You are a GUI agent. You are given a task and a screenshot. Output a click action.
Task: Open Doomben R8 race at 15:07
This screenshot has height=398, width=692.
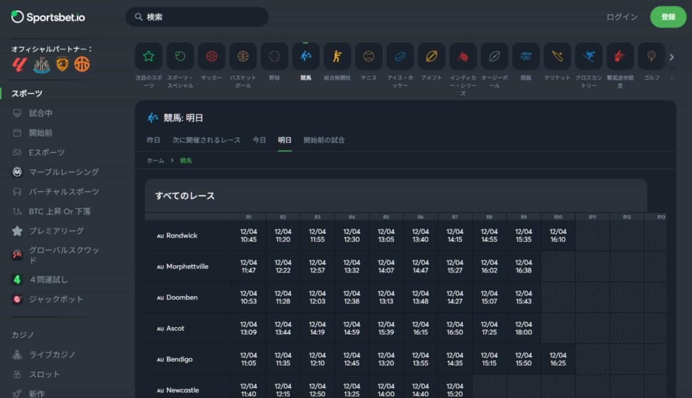click(x=489, y=297)
